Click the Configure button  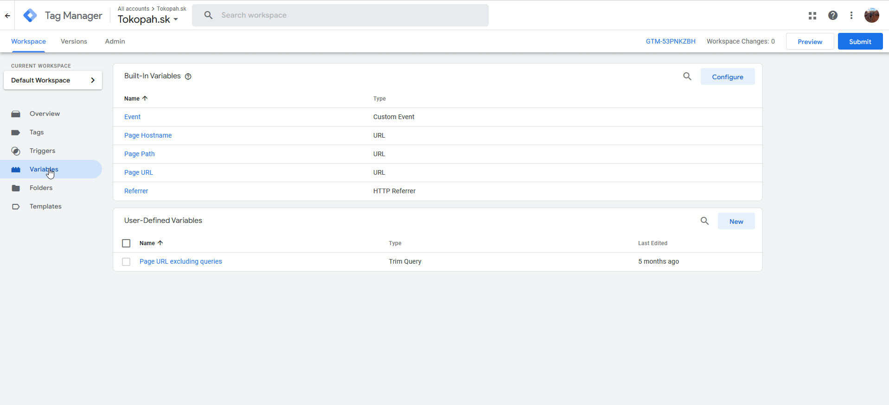pyautogui.click(x=727, y=76)
